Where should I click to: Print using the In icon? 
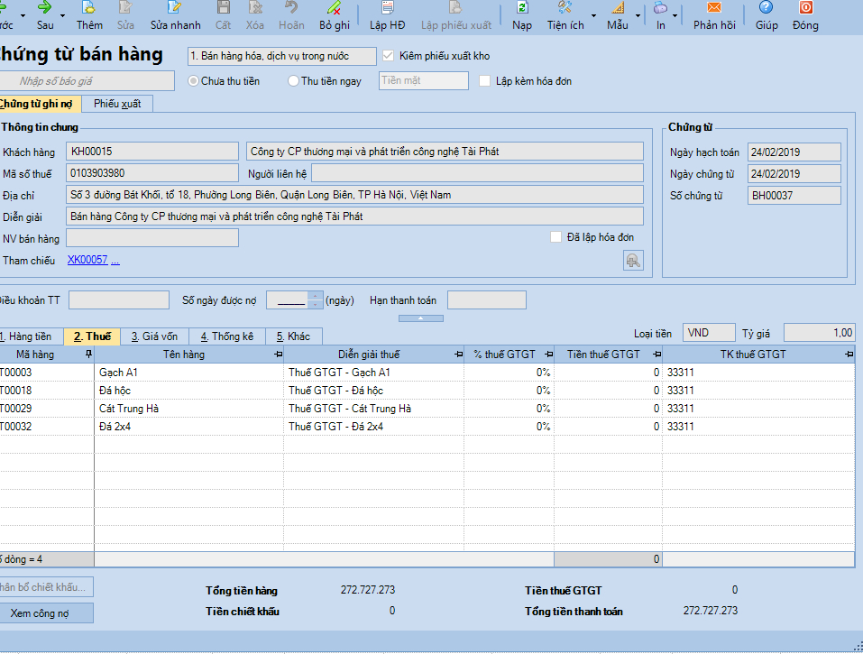(660, 8)
